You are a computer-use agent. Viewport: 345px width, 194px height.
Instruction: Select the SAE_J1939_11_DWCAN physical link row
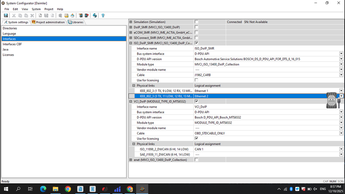tap(165, 155)
